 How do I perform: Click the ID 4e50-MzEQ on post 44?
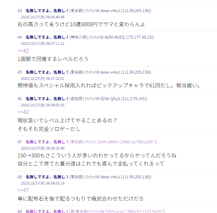[x=115, y=37]
